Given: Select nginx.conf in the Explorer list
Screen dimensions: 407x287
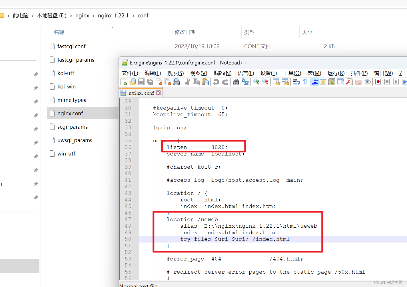Looking at the screenshot, I should [83, 113].
